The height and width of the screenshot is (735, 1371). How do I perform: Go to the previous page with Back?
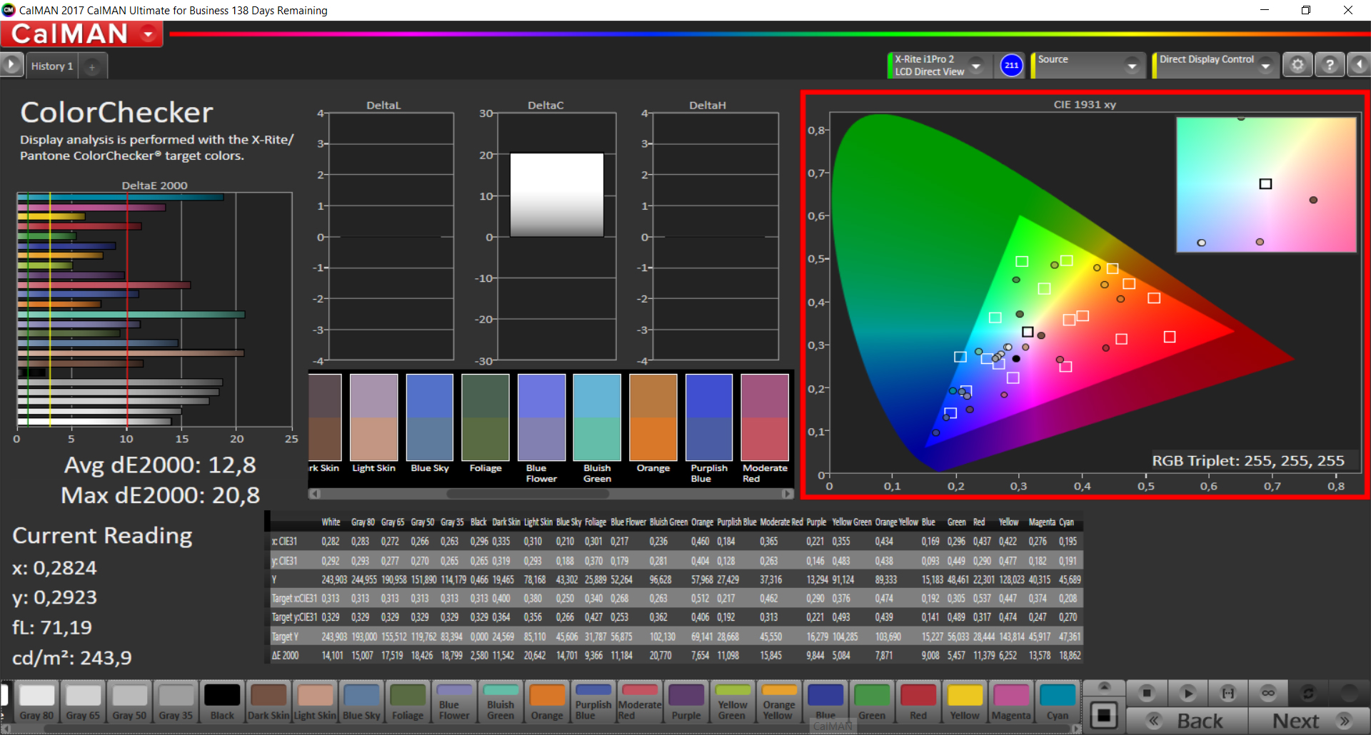(x=1187, y=721)
